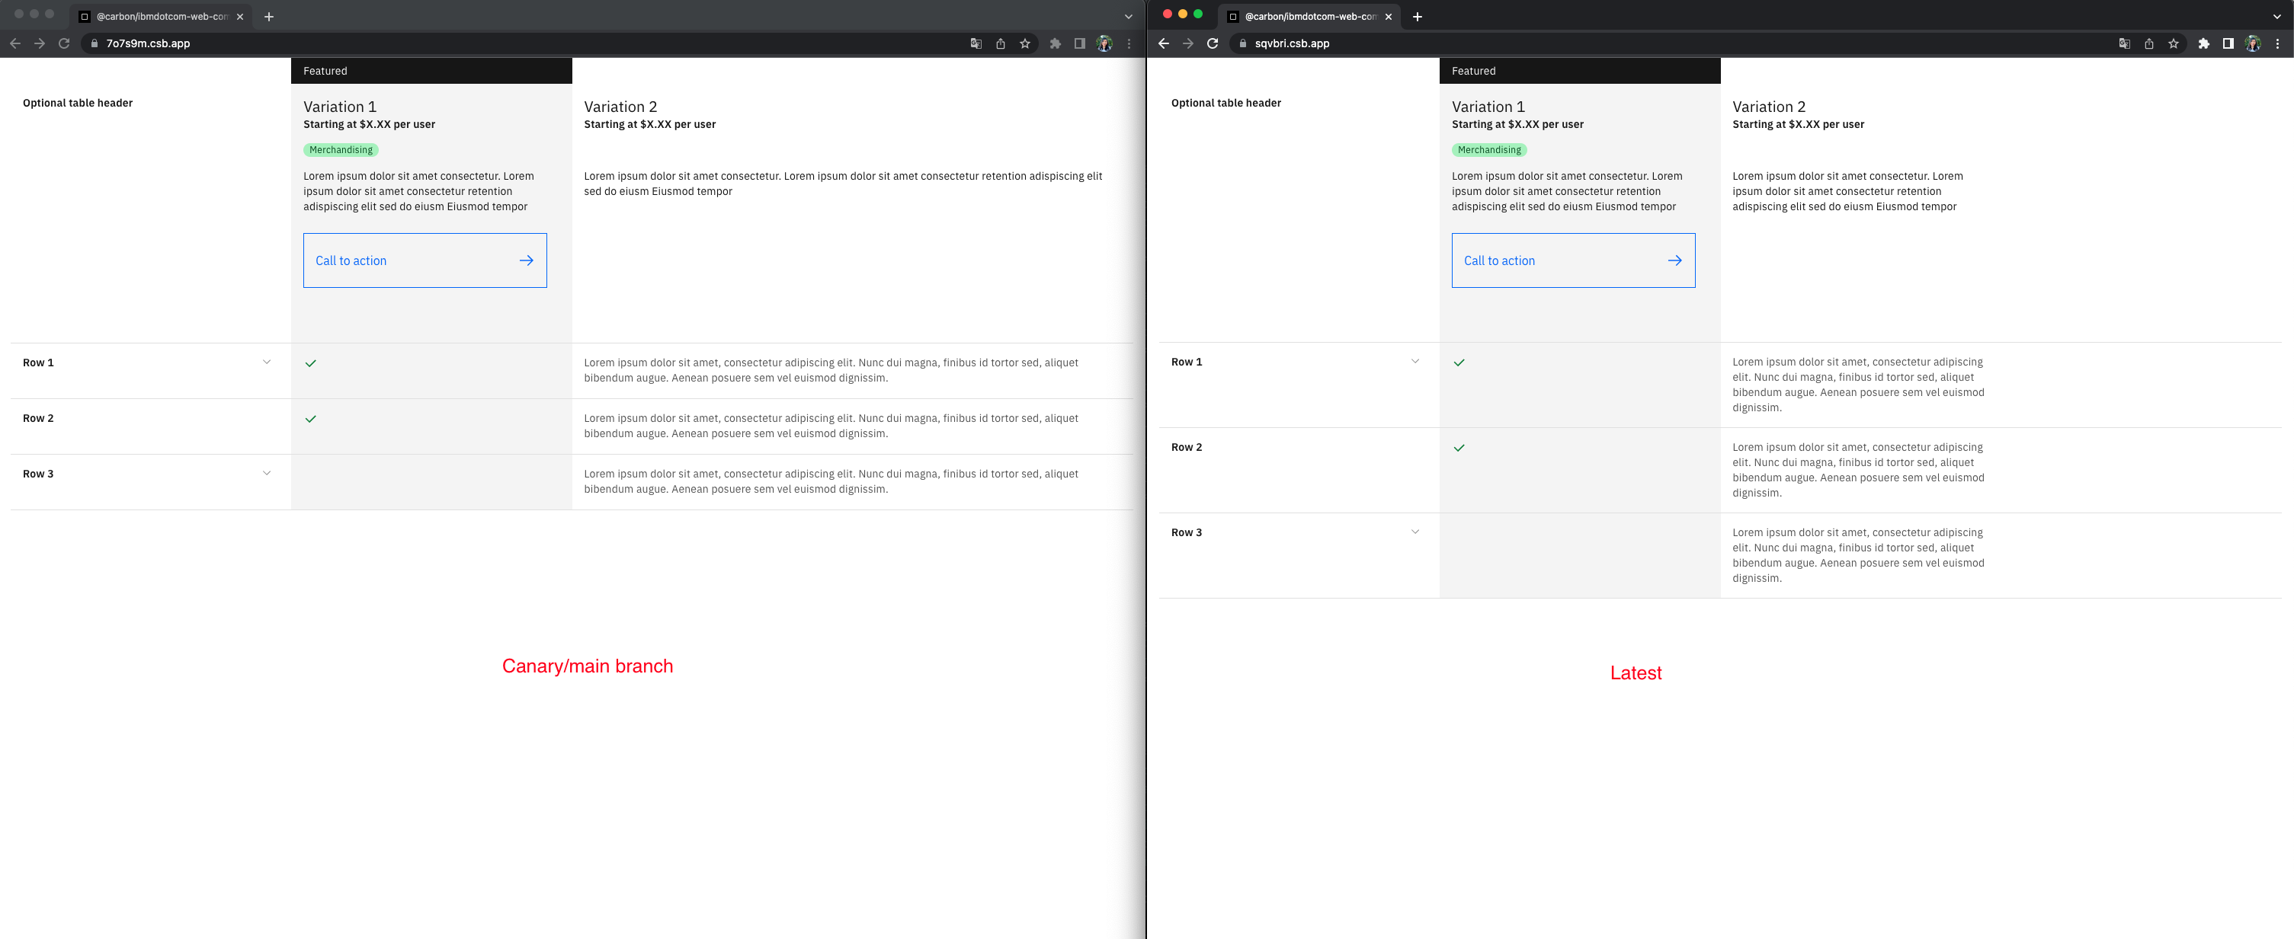Click Call to action in the Canary table
2294x939 pixels.
click(425, 260)
